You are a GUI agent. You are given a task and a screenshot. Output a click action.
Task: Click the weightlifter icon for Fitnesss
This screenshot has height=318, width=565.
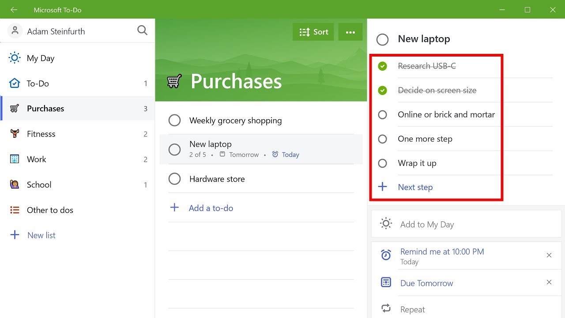coord(15,134)
